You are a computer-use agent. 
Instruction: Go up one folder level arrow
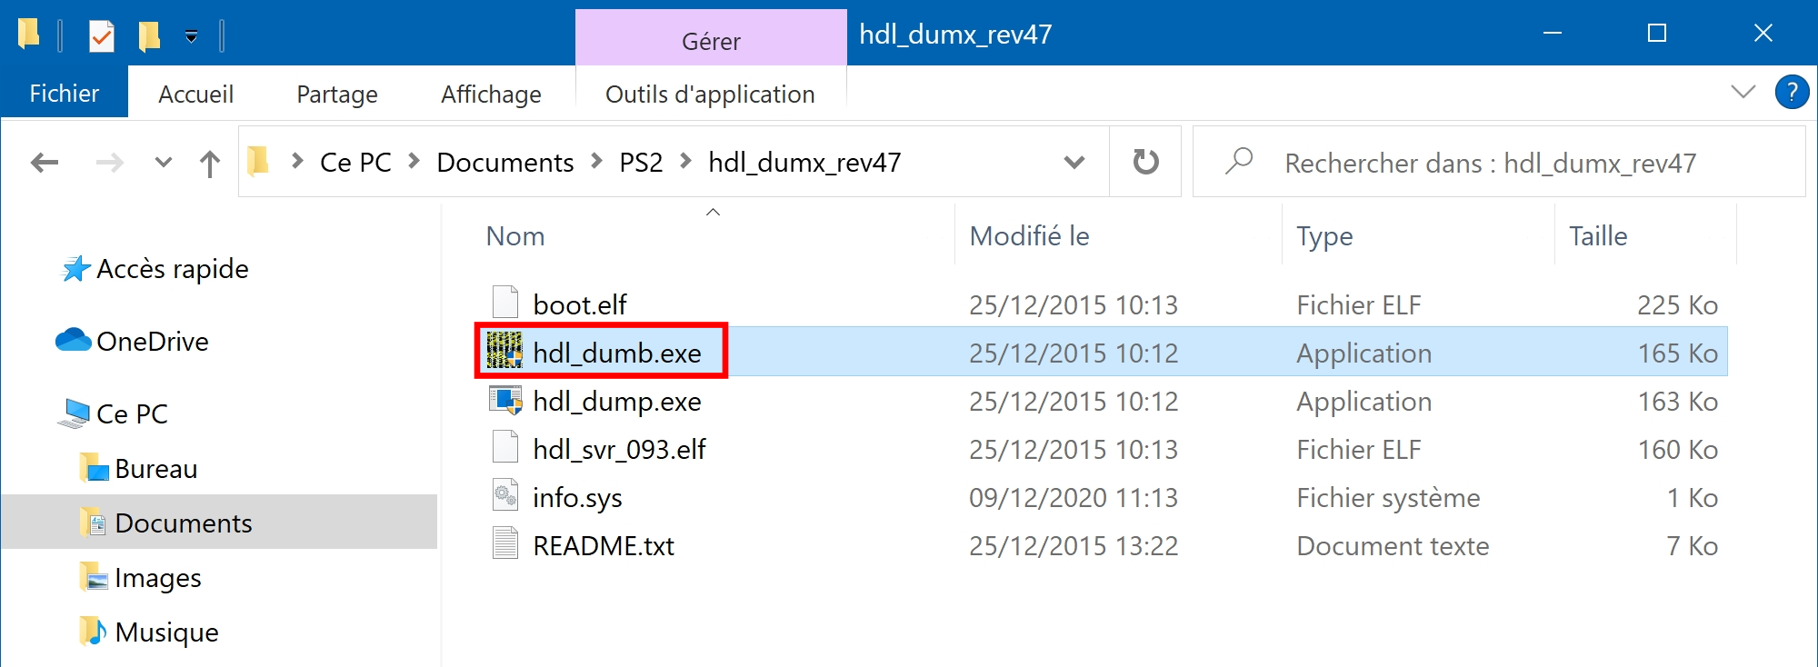[209, 163]
